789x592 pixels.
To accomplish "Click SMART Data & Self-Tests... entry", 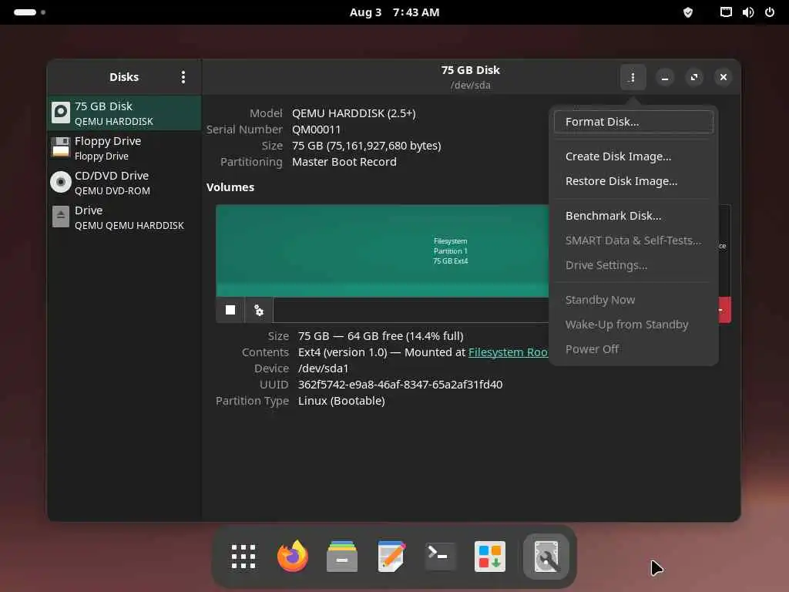I will point(633,240).
